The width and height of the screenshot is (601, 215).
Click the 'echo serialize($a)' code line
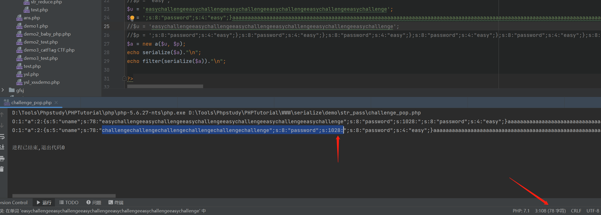(164, 53)
